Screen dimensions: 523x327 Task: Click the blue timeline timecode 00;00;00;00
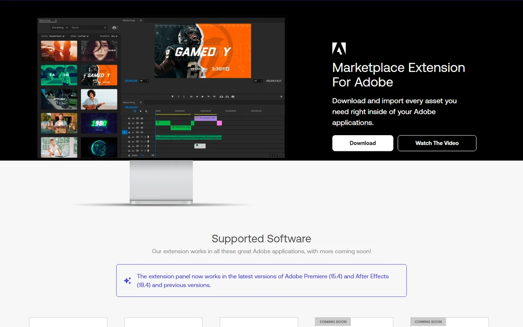coord(131,107)
